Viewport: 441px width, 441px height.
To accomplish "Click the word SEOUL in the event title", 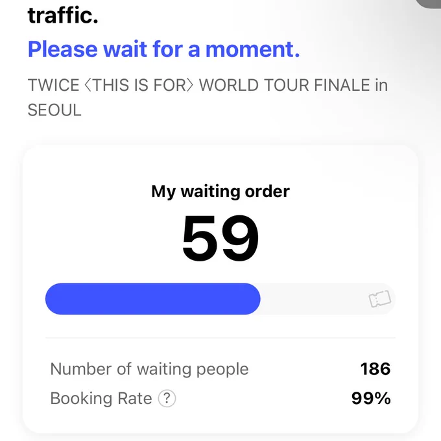I will coord(54,110).
